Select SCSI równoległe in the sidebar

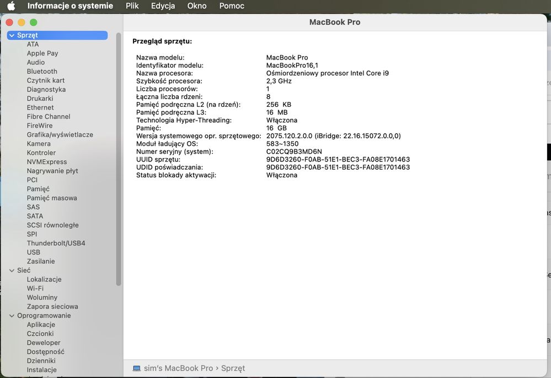53,225
